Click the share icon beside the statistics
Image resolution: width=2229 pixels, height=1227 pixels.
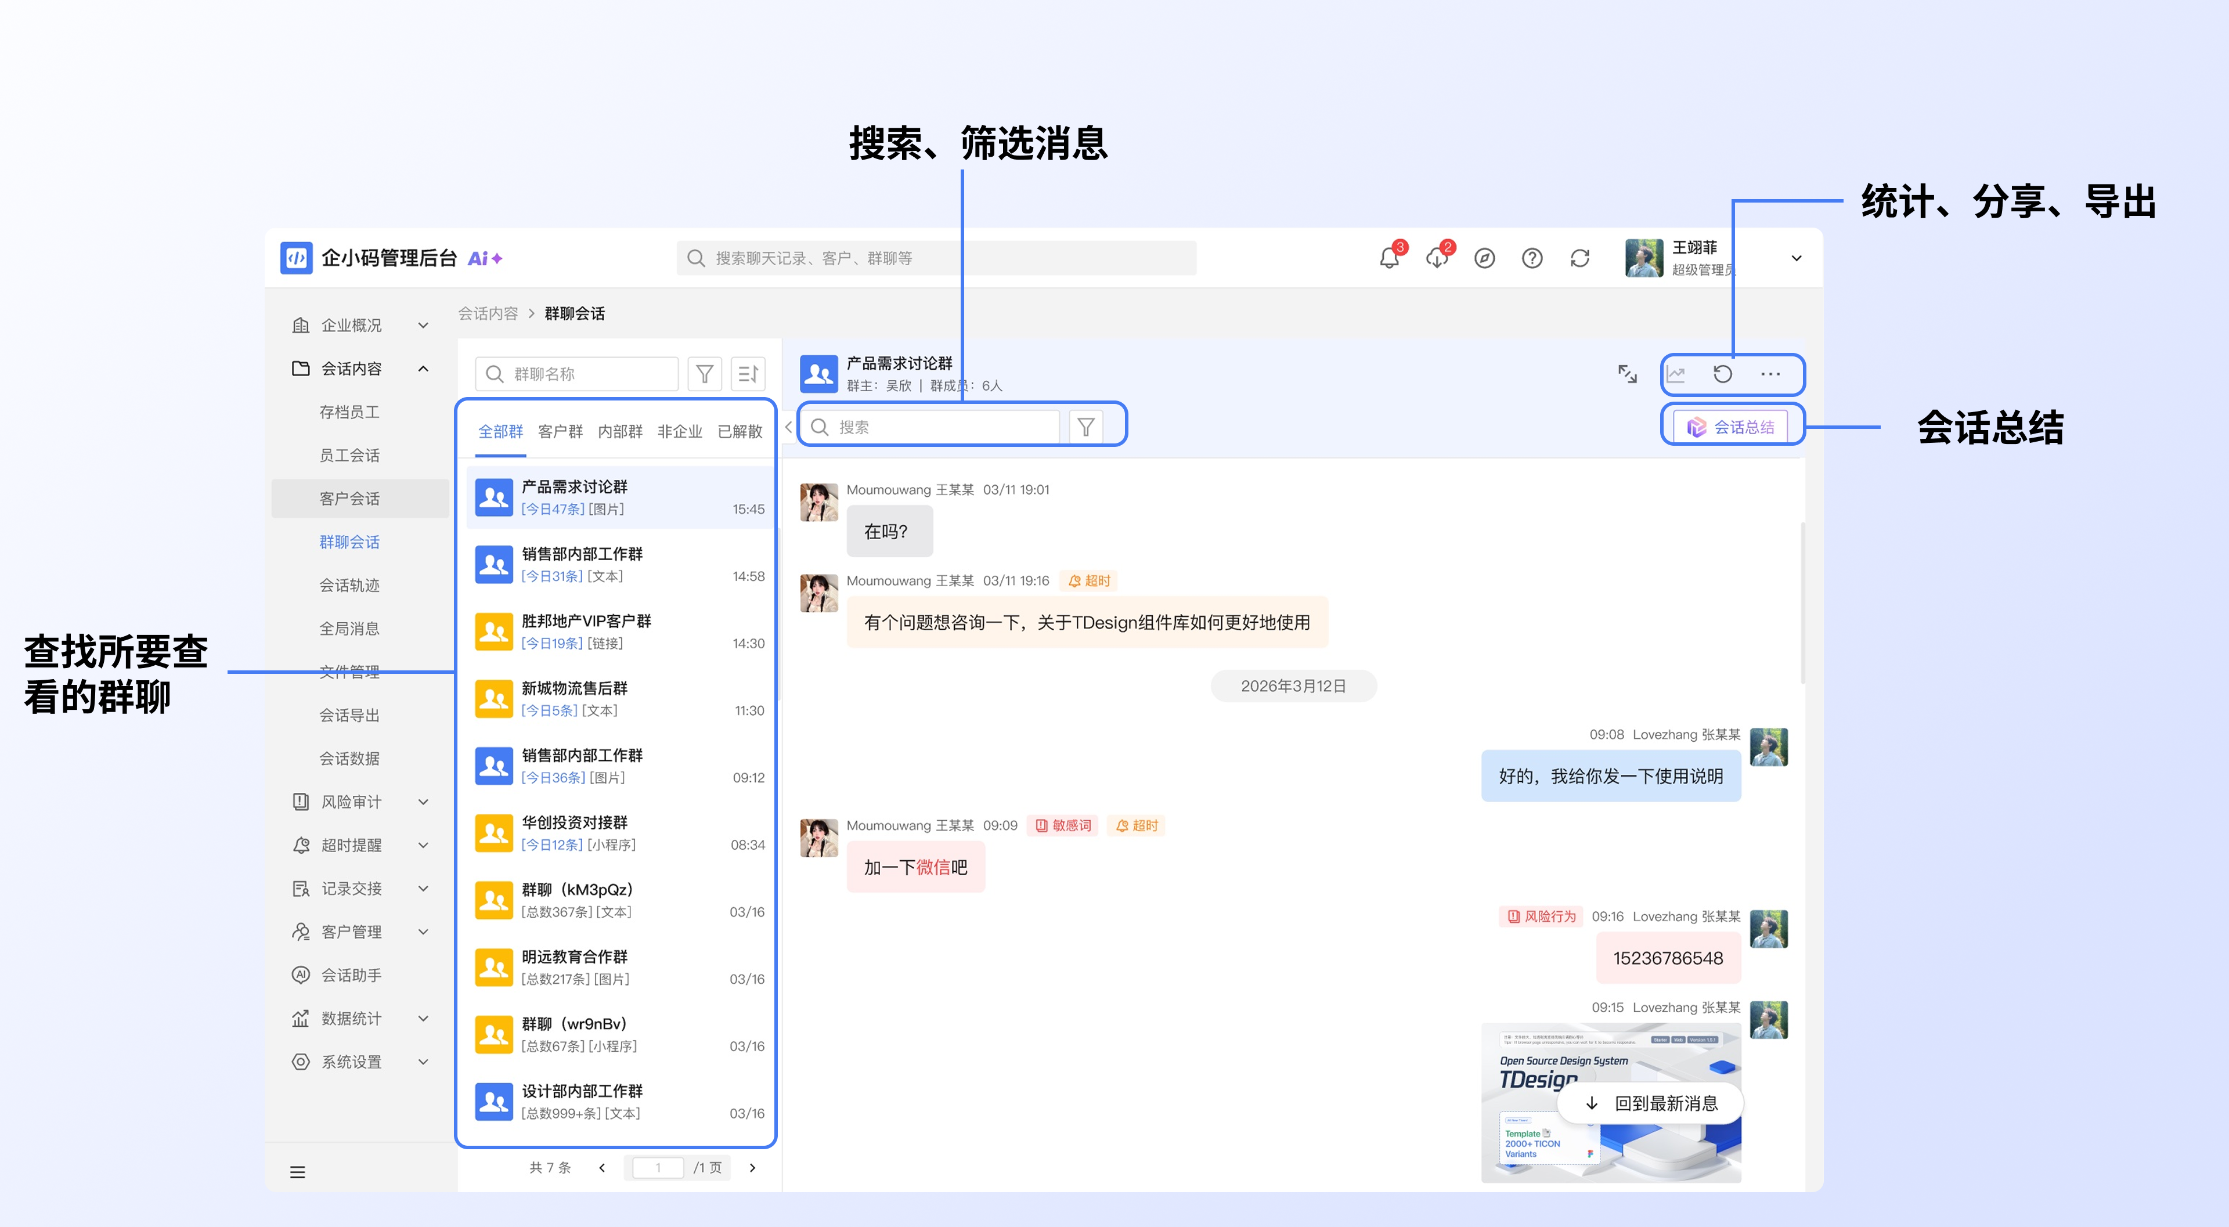click(1723, 374)
